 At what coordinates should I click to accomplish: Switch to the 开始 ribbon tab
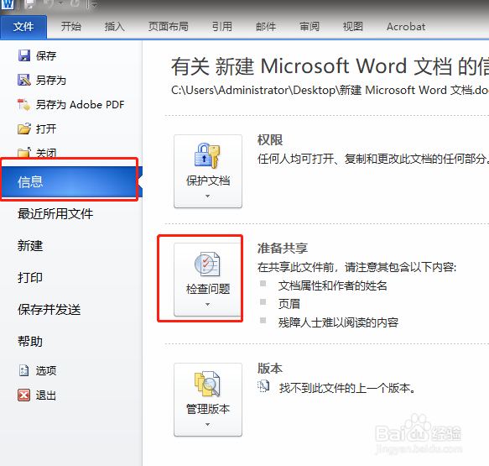(71, 27)
